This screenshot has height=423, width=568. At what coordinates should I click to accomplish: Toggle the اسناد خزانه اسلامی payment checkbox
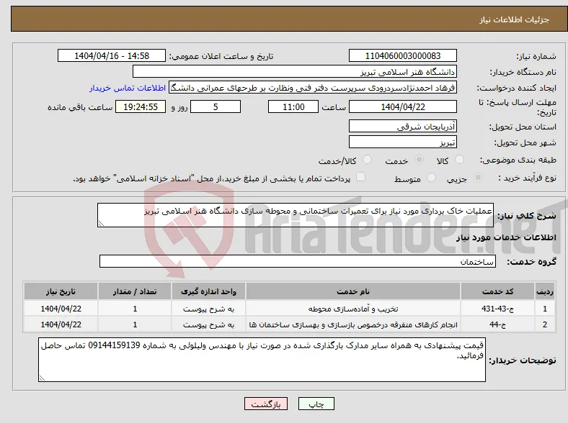tap(360, 177)
